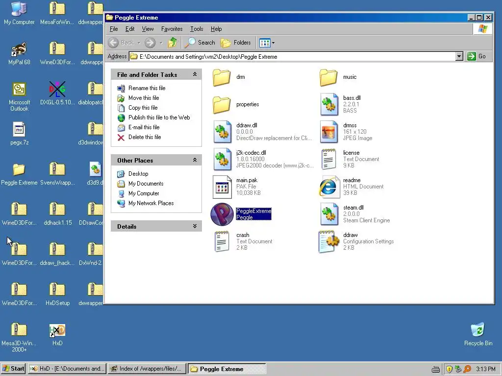Viewport: 502px width, 376px height.
Task: Select ddhack1.15 archive on desktop
Action: pos(57,214)
